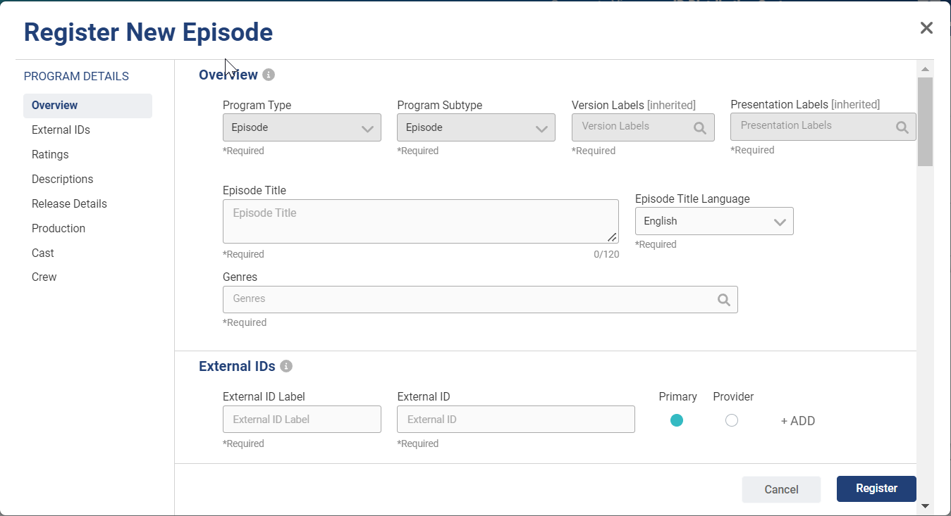The image size is (951, 516).
Task: Click the Cancel button
Action: pos(781,489)
